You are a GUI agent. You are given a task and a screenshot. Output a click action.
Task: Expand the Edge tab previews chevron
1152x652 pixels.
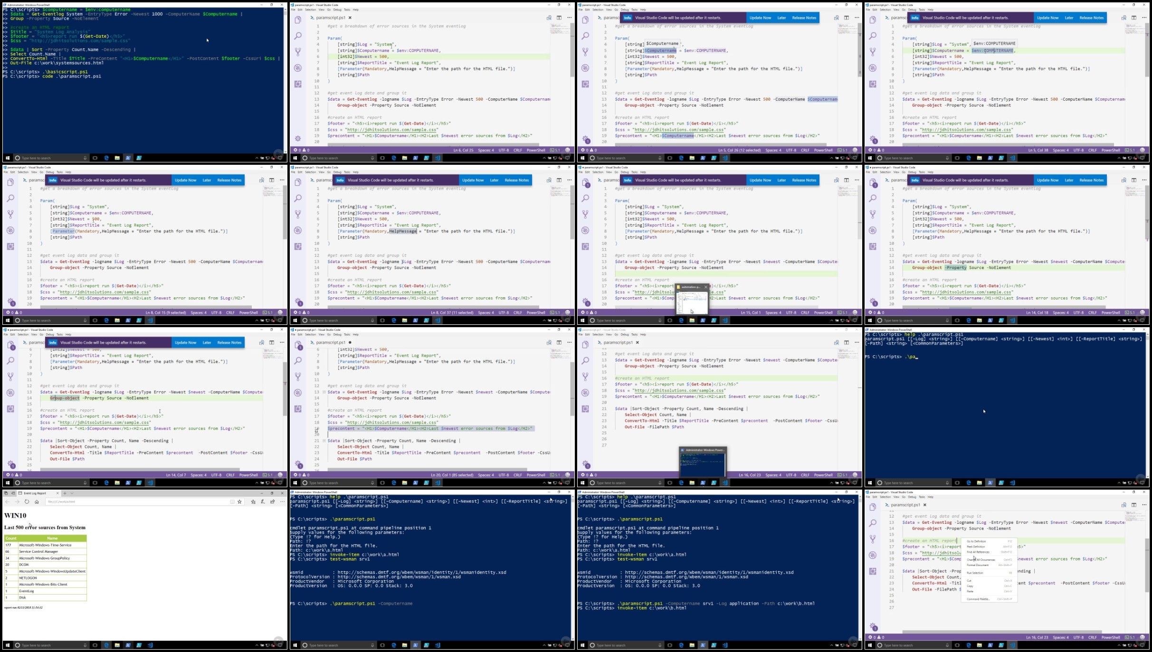point(72,493)
